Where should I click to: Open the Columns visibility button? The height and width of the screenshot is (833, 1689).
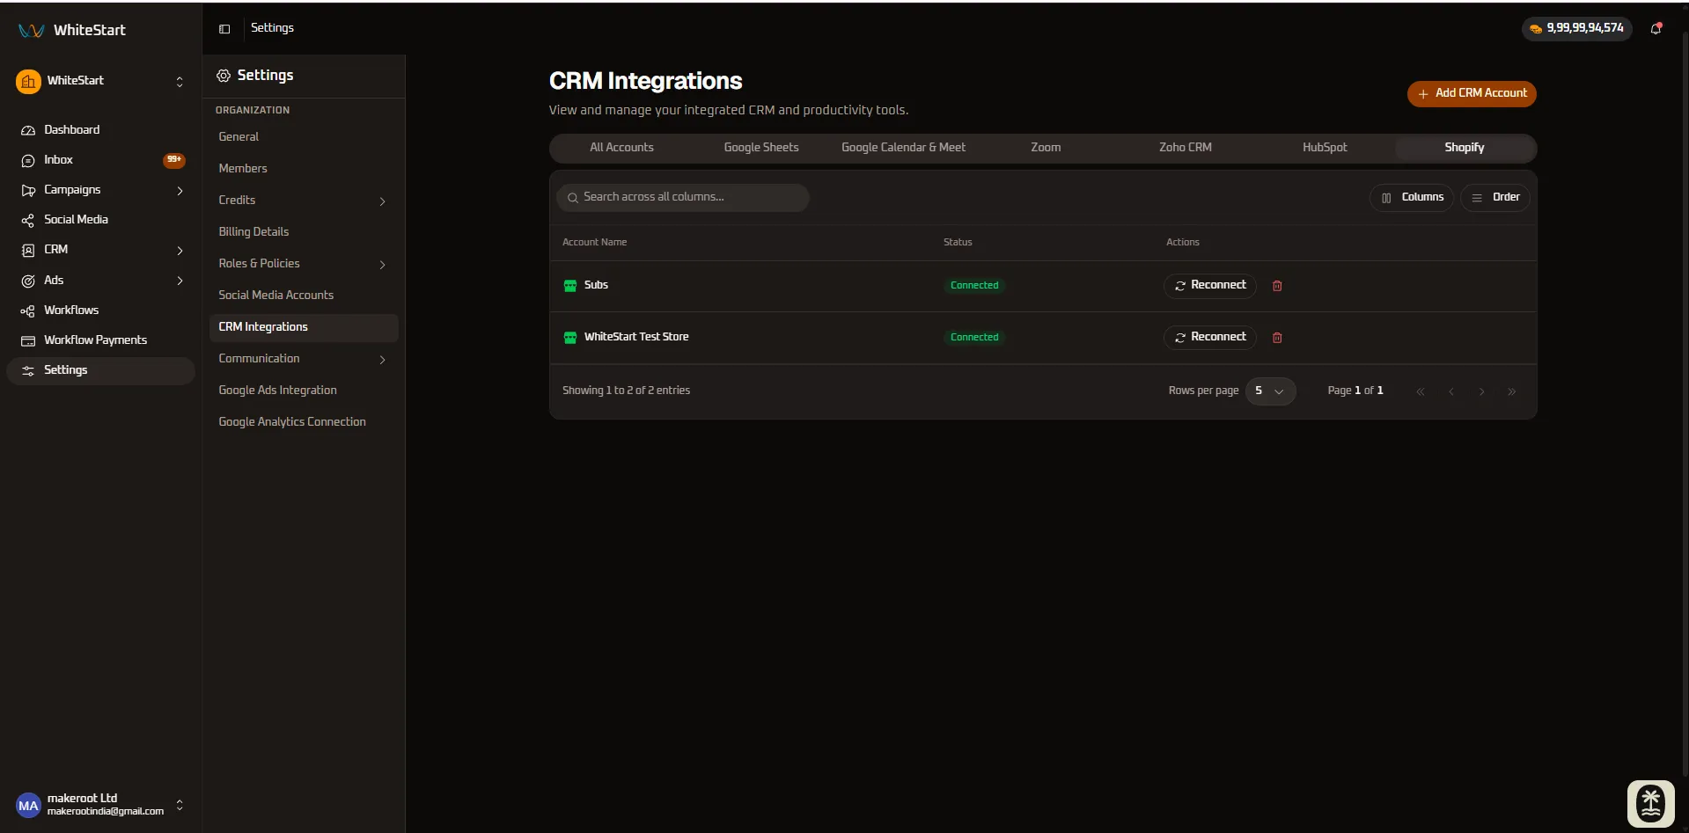pyautogui.click(x=1412, y=198)
